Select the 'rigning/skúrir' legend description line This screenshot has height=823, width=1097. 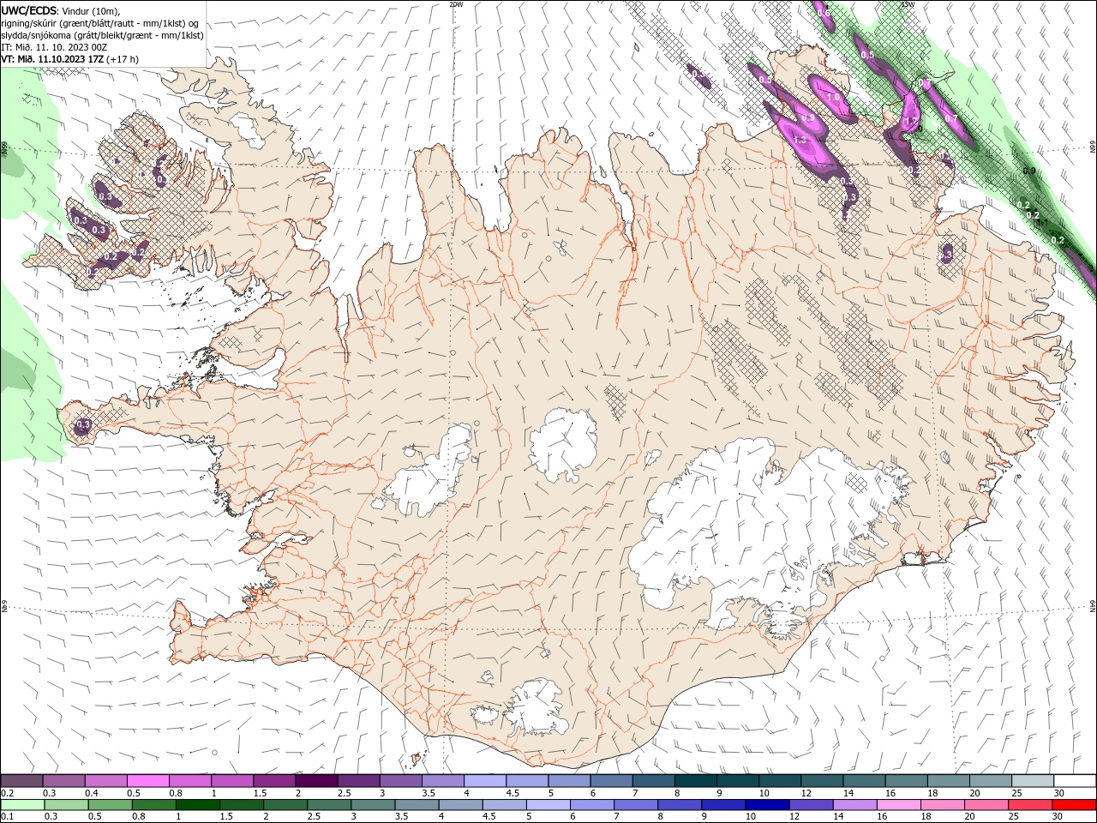click(x=101, y=23)
